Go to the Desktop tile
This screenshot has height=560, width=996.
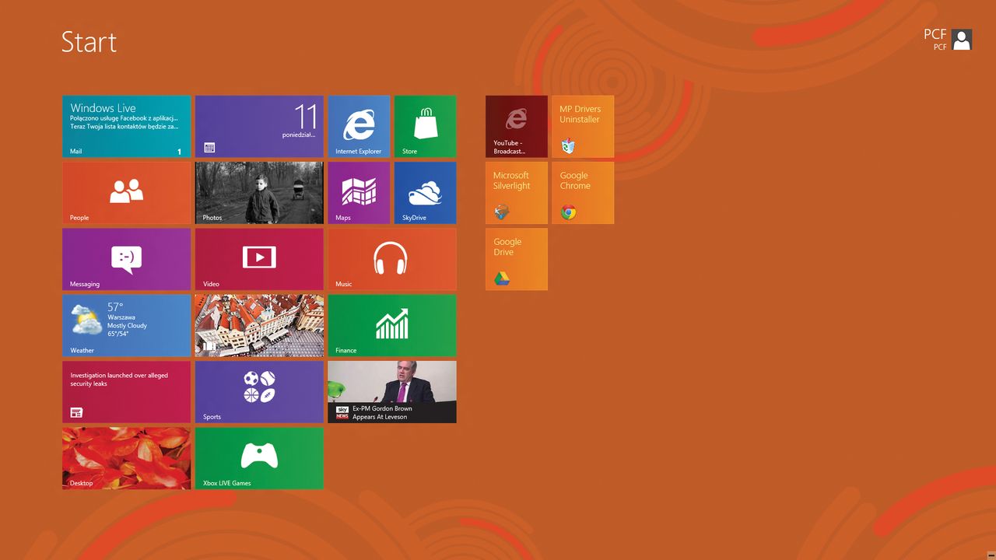point(127,458)
